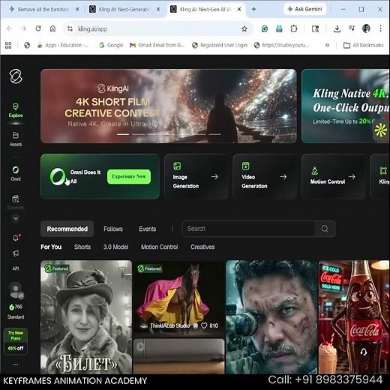Image resolution: width=390 pixels, height=390 pixels.
Task: Click the KlingAI logo in the sidebar
Action: coord(16,76)
